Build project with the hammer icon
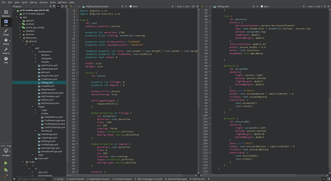Screen dimensions: 331x181 tap(6, 175)
